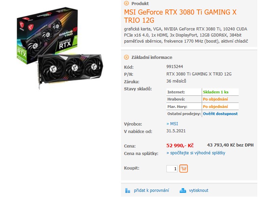Open the vytisknout link
Screen dimensions: 259x200
click(199, 191)
